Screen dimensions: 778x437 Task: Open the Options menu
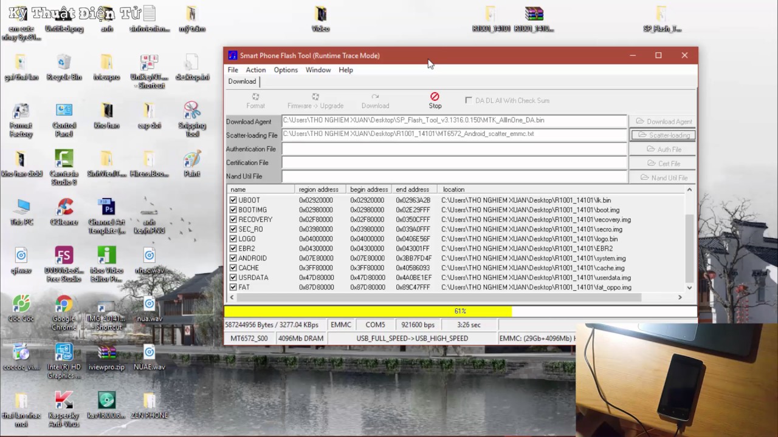(286, 70)
